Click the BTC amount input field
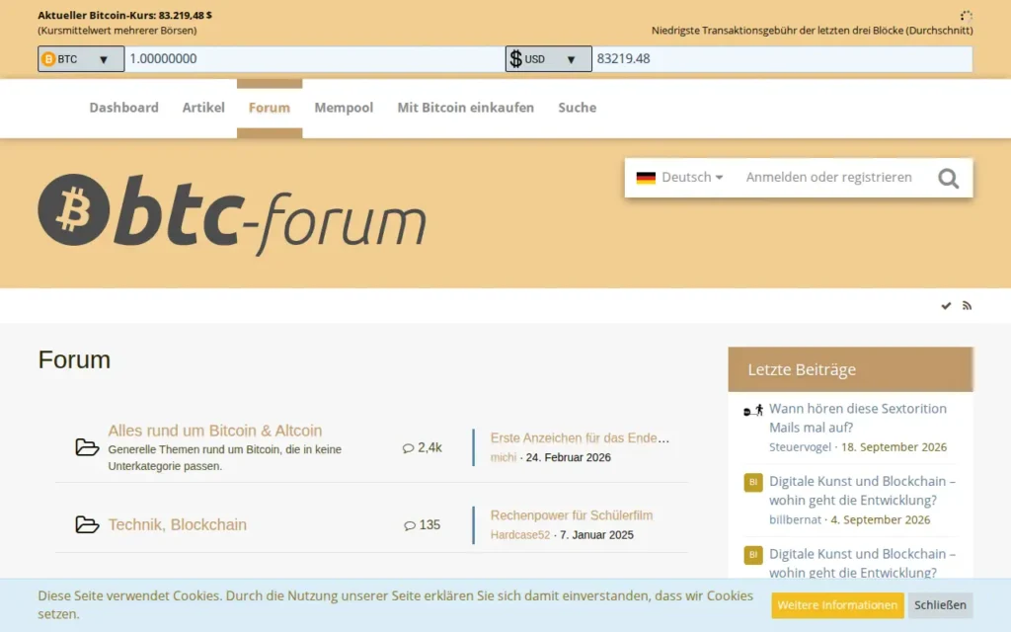This screenshot has width=1011, height=632. [x=315, y=58]
